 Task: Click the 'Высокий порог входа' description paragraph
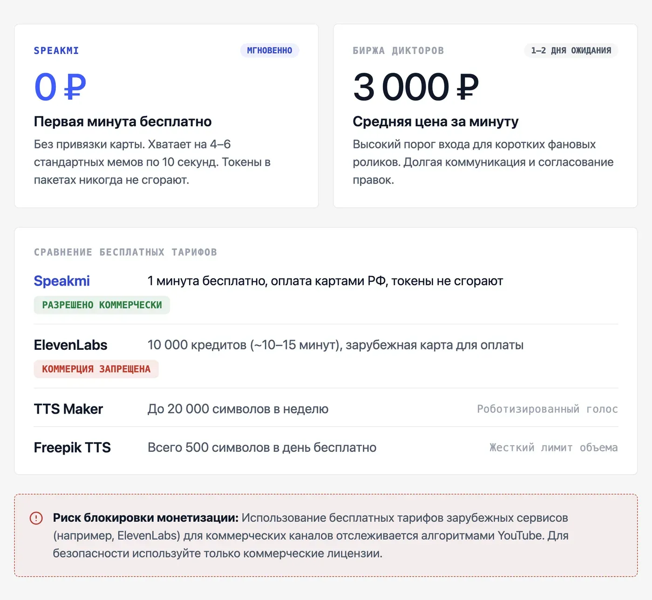click(x=483, y=162)
